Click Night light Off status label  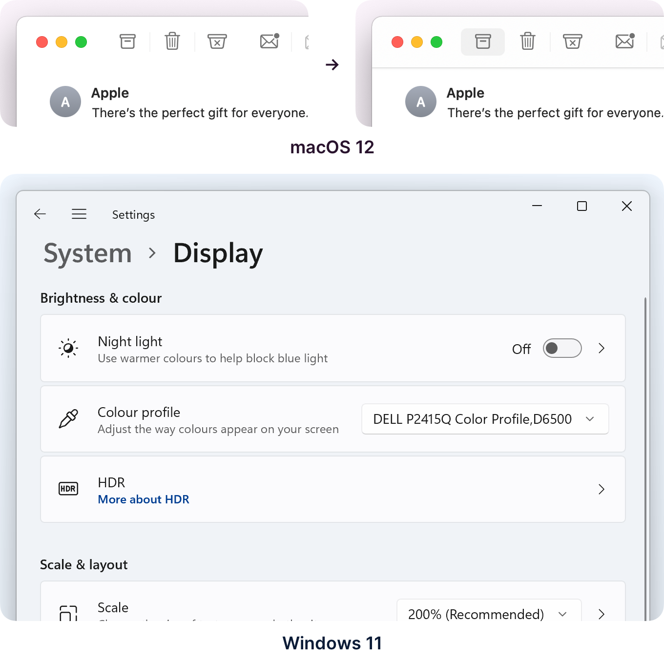(521, 349)
